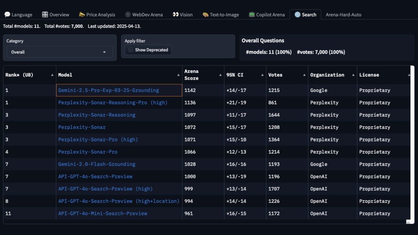Sort by the Organization column header
The image size is (418, 235).
click(327, 75)
